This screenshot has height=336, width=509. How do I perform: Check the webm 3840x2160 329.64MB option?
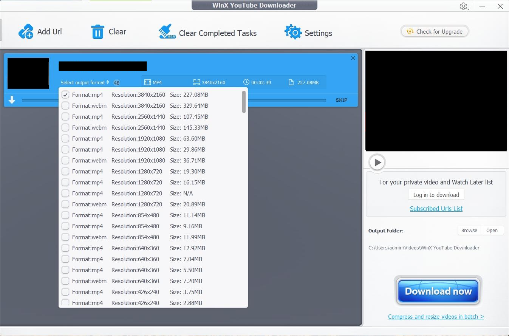65,106
